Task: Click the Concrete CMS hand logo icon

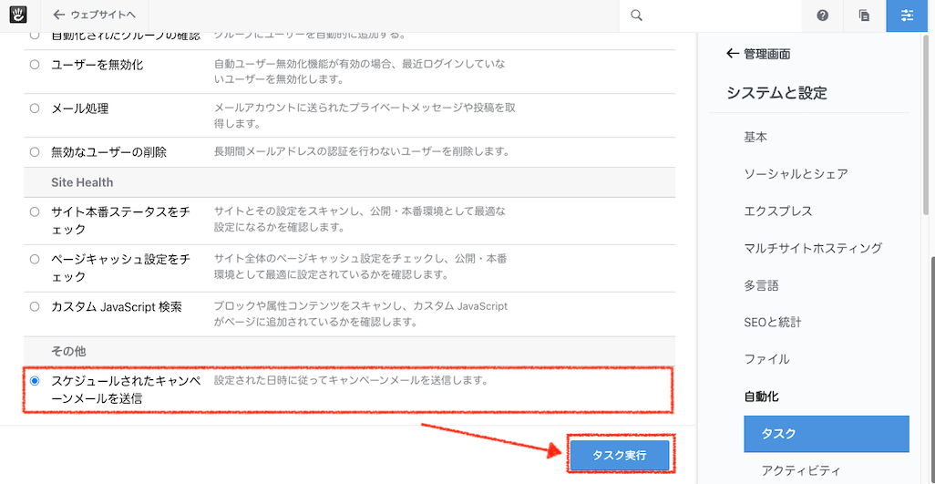Action: (x=18, y=15)
